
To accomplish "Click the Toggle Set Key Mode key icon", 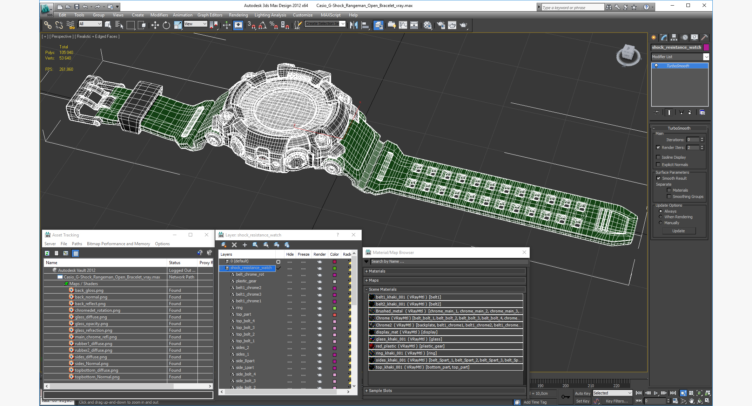I will pyautogui.click(x=565, y=397).
